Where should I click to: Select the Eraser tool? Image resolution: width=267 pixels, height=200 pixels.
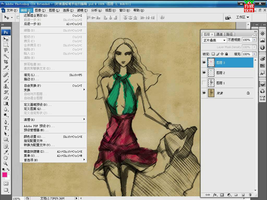point(6,98)
